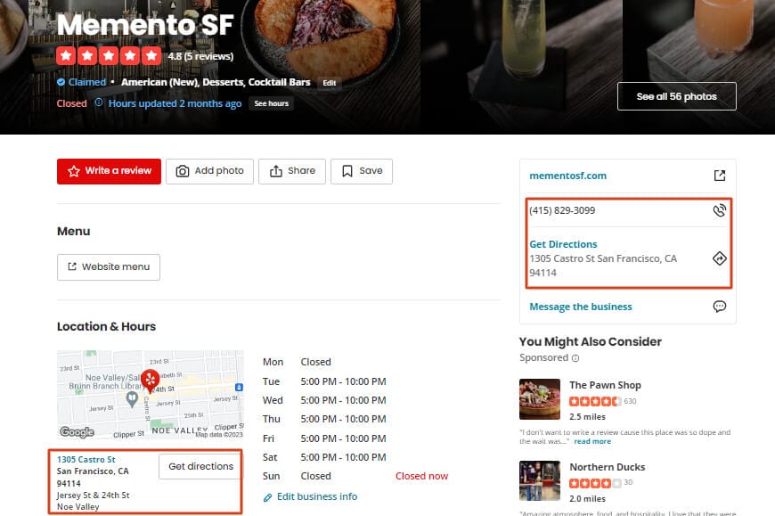Click the pencil icon by Edit business info

[267, 497]
